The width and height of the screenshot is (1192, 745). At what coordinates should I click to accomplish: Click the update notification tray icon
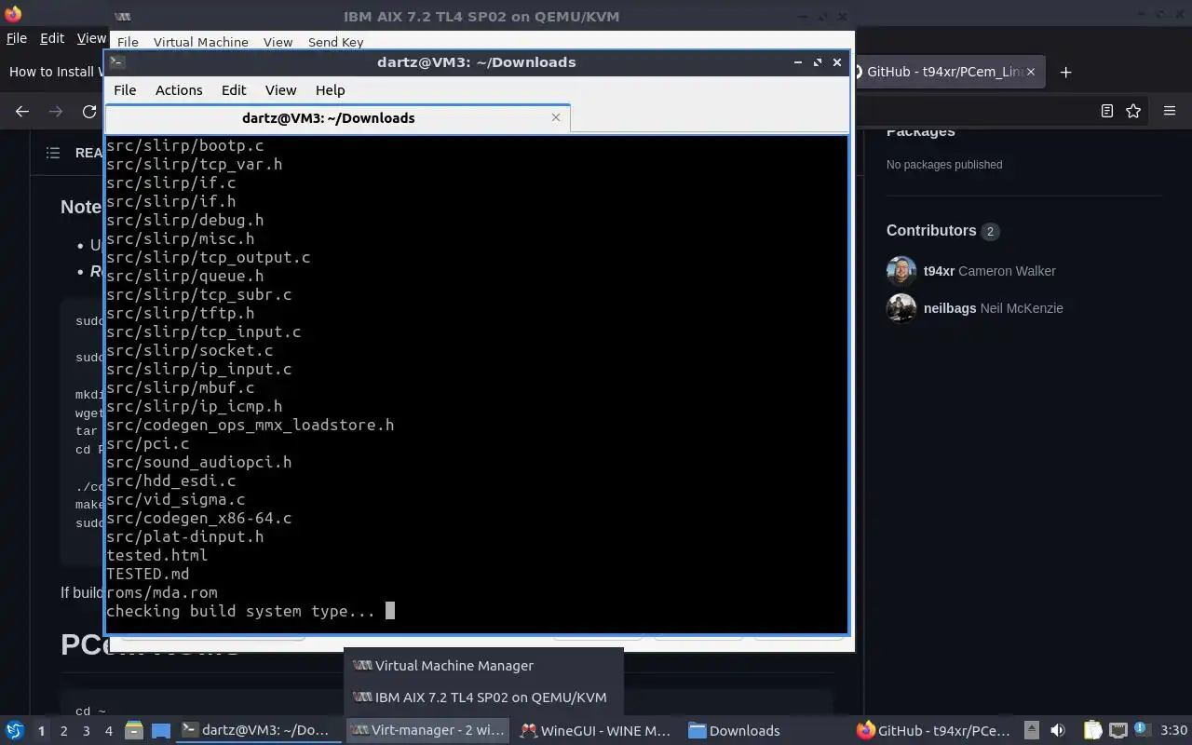[x=1141, y=729]
